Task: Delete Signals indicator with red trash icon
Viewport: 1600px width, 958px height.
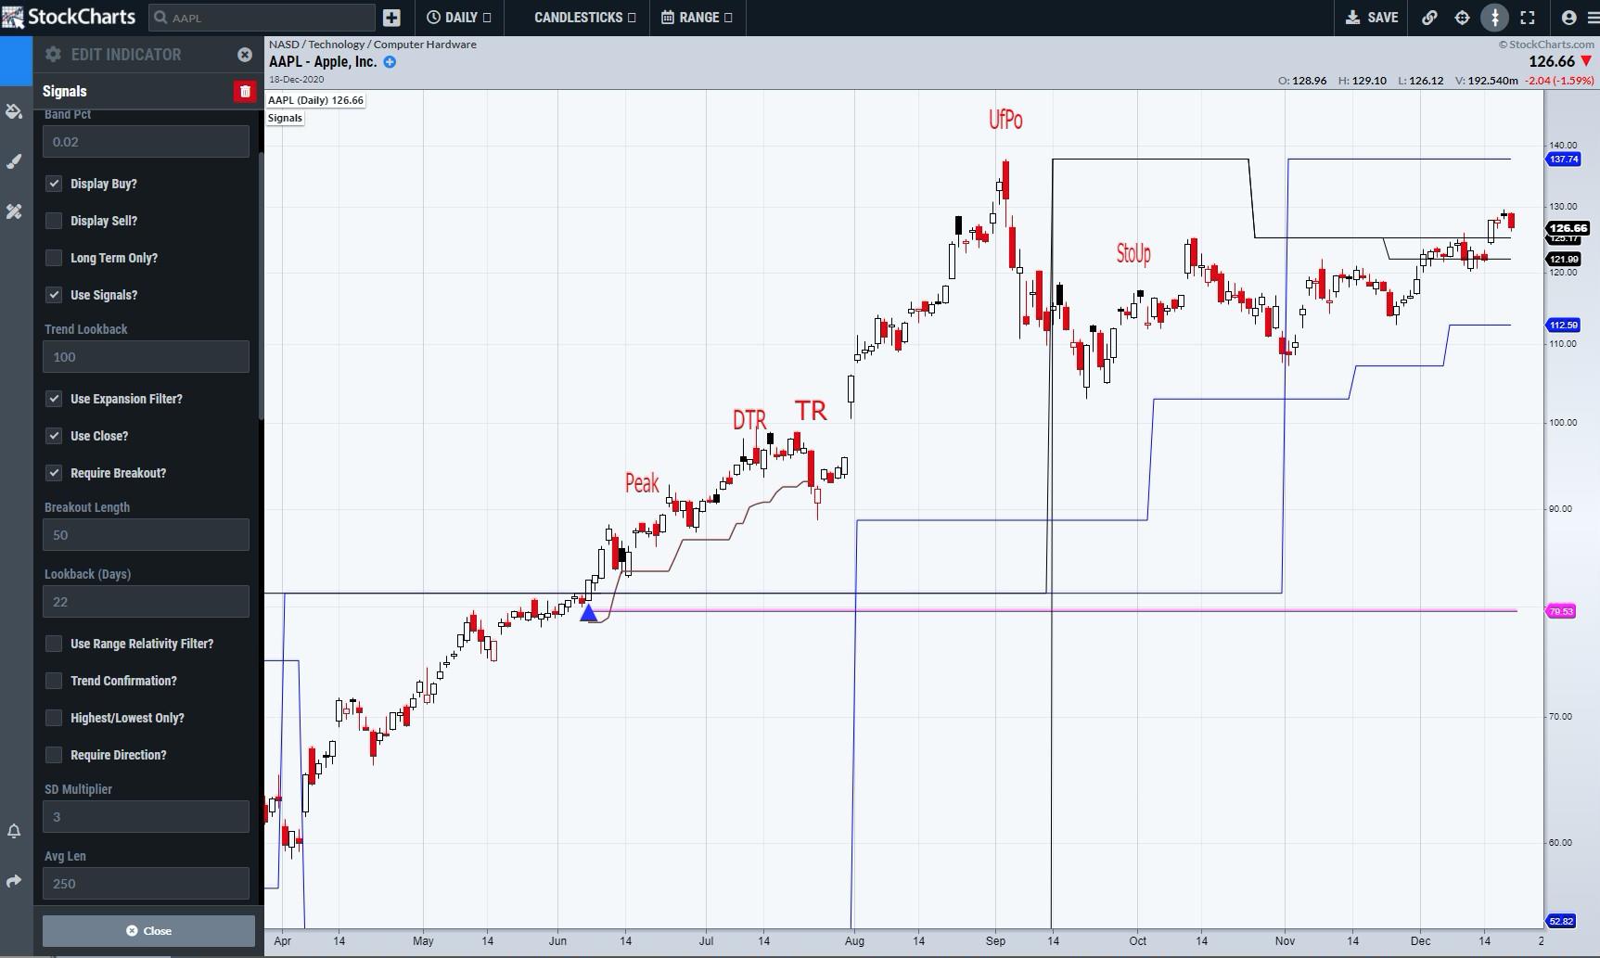Action: point(245,91)
